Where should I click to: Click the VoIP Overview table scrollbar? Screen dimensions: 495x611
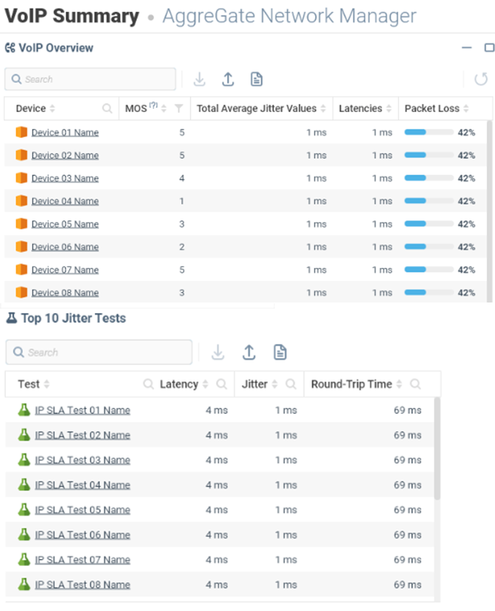490,211
